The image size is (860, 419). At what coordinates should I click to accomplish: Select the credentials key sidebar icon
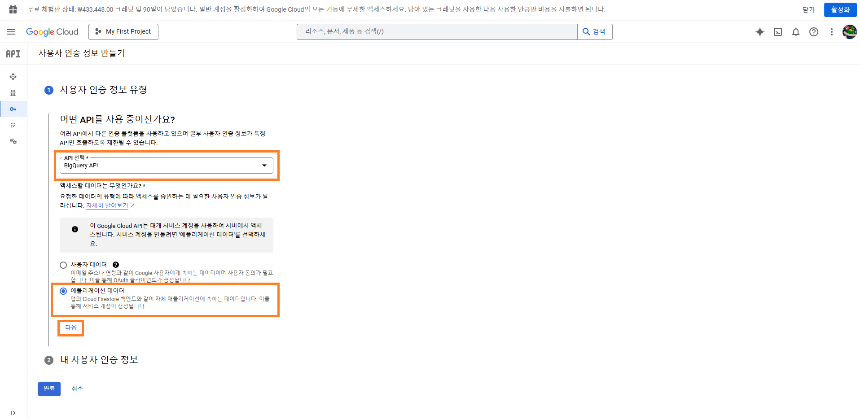13,109
